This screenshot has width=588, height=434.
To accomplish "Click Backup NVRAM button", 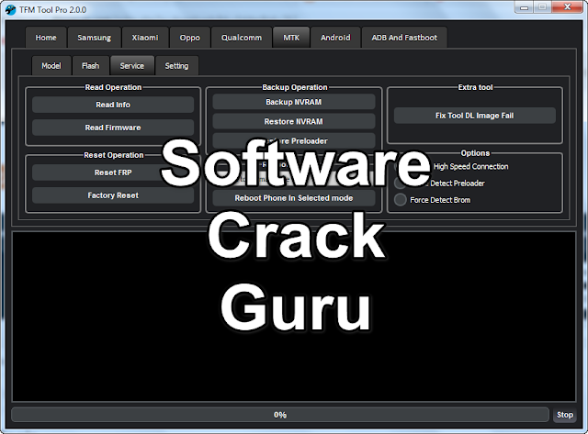I will click(294, 102).
